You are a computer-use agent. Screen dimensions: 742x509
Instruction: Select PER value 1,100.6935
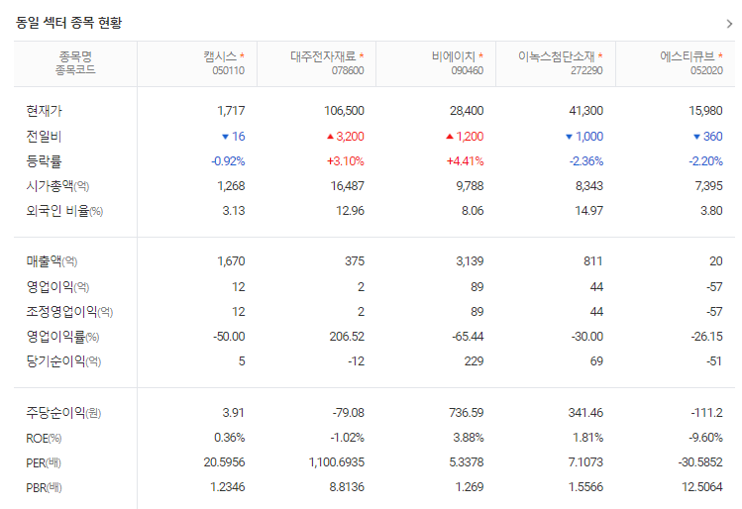(337, 462)
